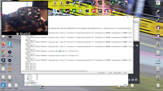Open the Discord desktop shortcut
This screenshot has width=163, height=91.
tap(80, 12)
